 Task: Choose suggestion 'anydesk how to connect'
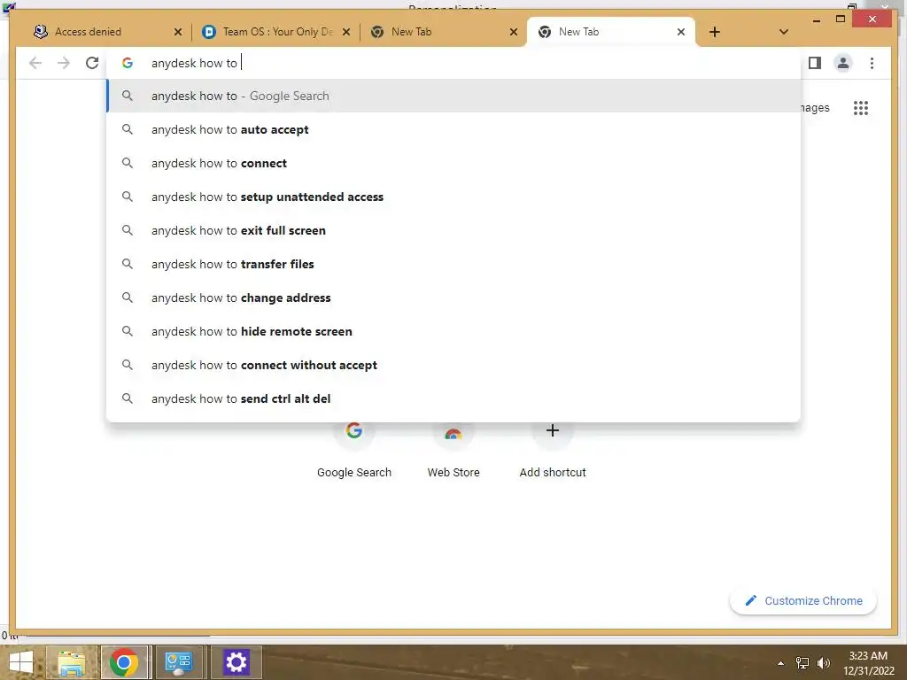pyautogui.click(x=453, y=163)
